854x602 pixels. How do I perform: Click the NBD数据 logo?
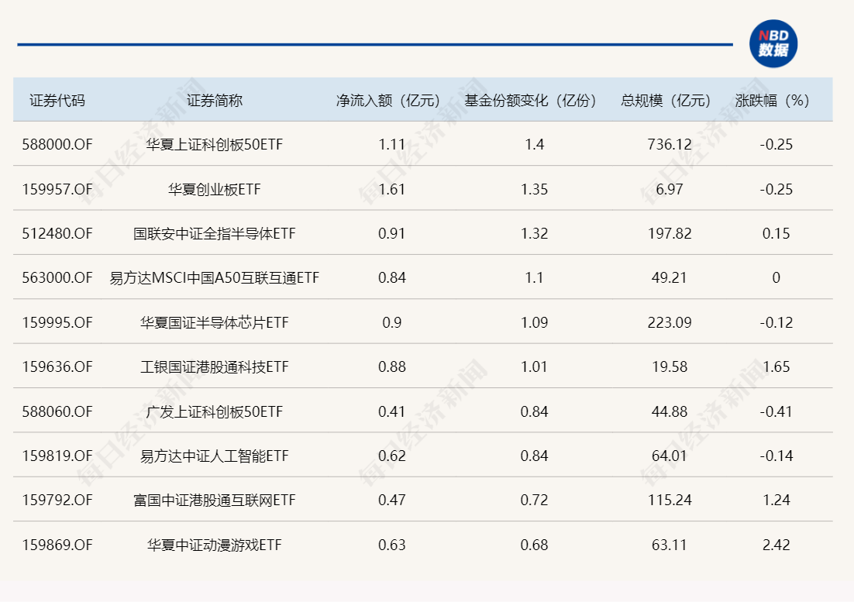point(772,43)
